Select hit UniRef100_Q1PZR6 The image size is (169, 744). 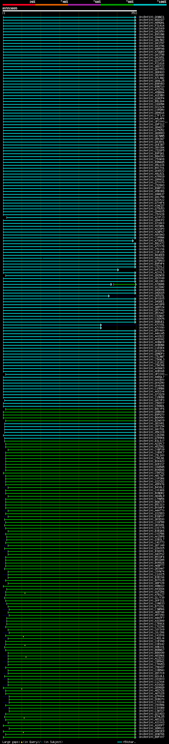coord(151,592)
